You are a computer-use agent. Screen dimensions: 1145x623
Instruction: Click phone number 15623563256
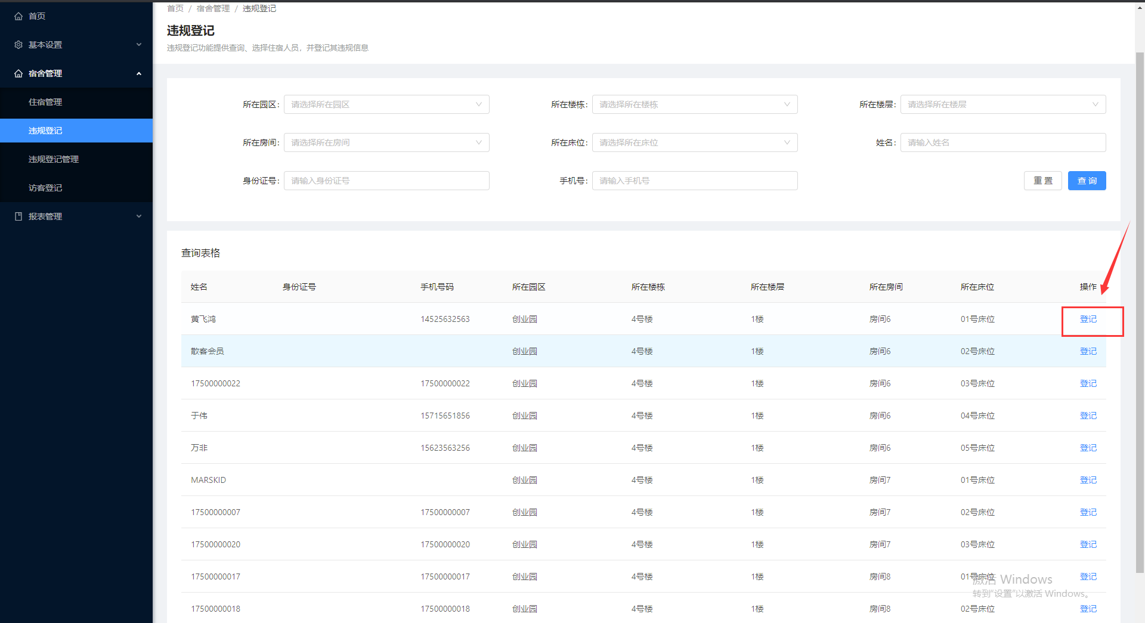click(x=445, y=448)
